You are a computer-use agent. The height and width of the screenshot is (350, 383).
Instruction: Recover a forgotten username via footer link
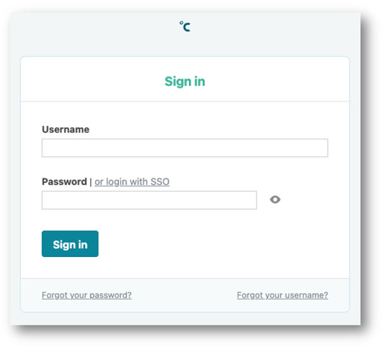point(283,295)
